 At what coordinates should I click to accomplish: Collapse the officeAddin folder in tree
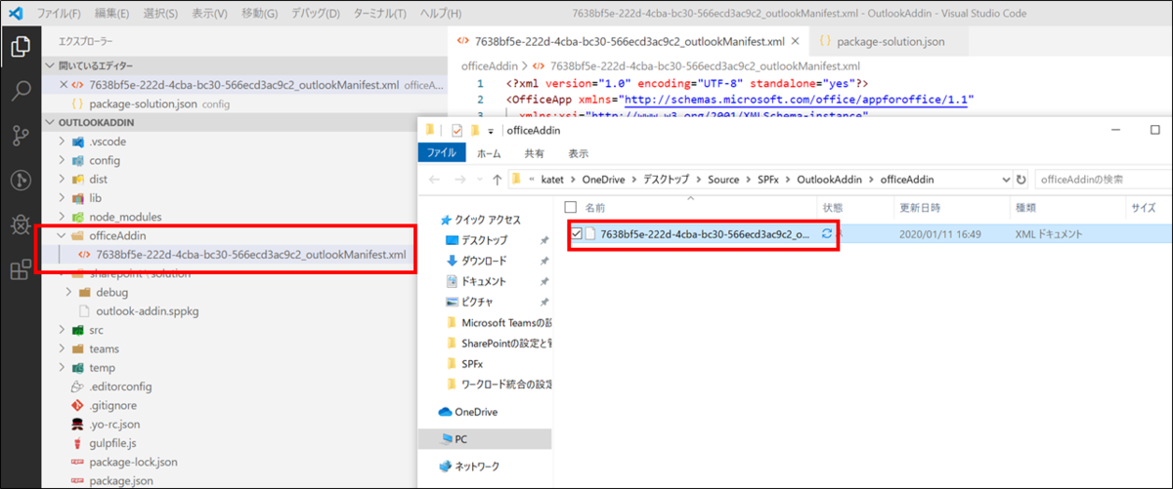(x=63, y=235)
